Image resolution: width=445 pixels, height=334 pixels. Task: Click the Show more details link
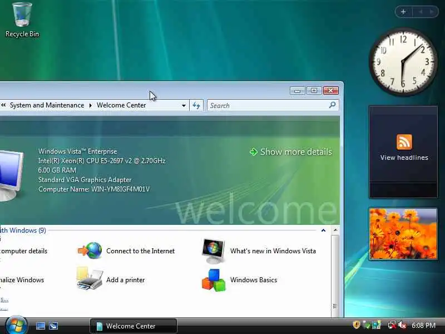pos(296,152)
